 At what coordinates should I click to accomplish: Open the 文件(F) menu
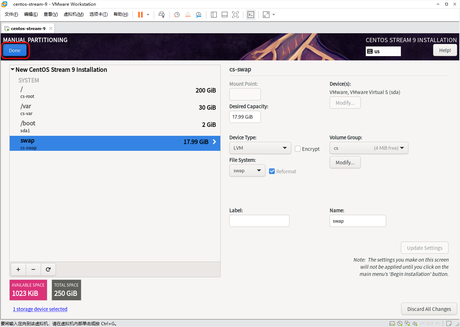pyautogui.click(x=11, y=14)
